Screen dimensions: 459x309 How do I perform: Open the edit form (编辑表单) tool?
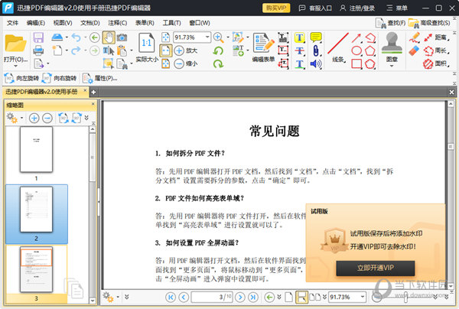point(263,47)
